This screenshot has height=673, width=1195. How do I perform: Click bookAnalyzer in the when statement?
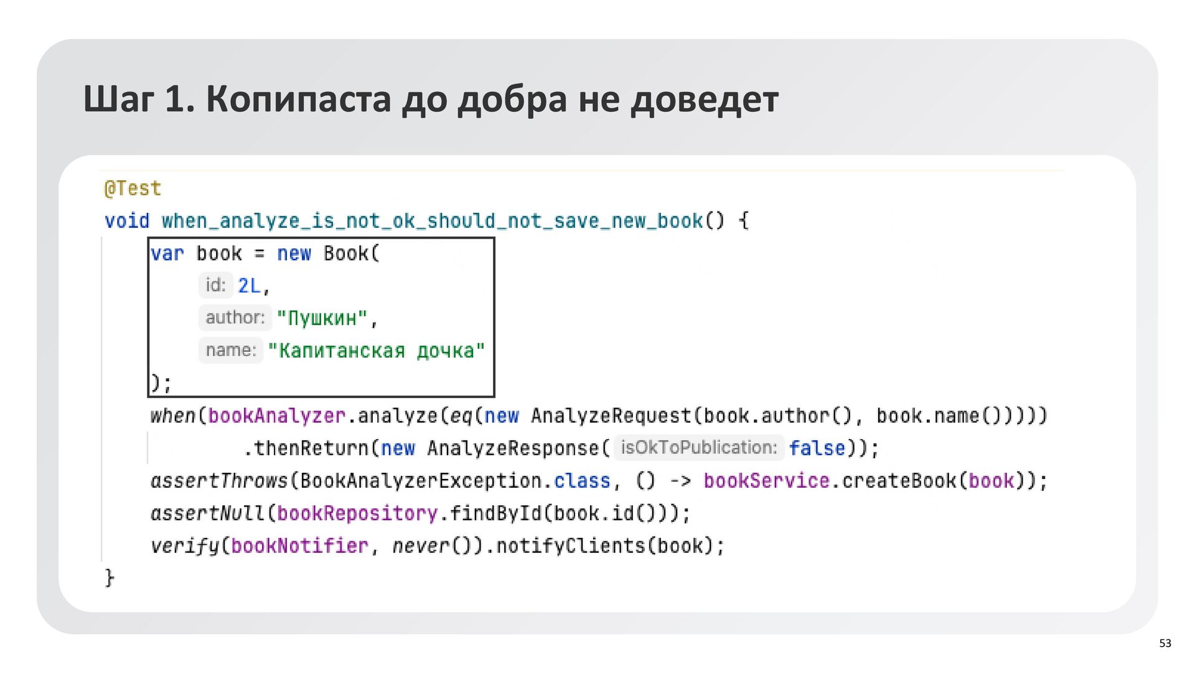[x=276, y=415]
